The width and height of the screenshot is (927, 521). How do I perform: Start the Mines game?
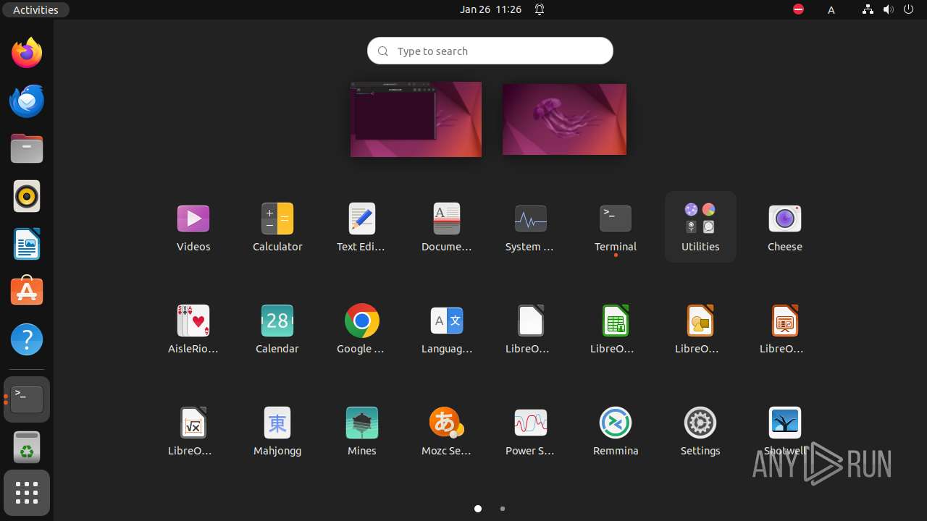(362, 431)
